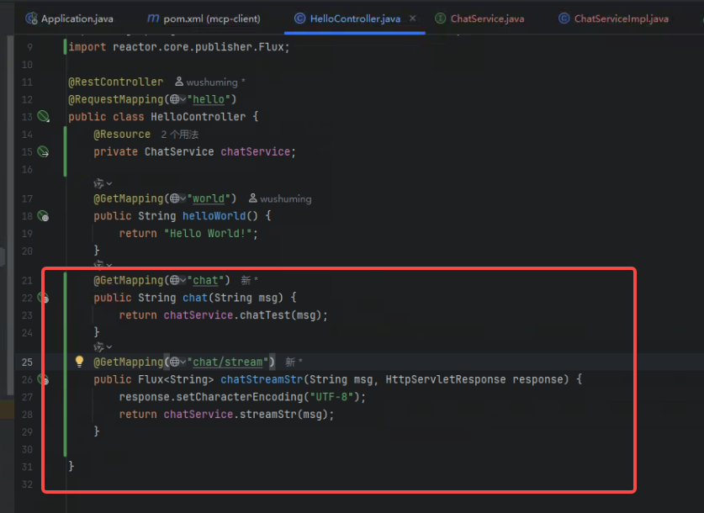
Task: Click the class icon on the ChatServiceImpl.java tab
Action: [x=564, y=19]
